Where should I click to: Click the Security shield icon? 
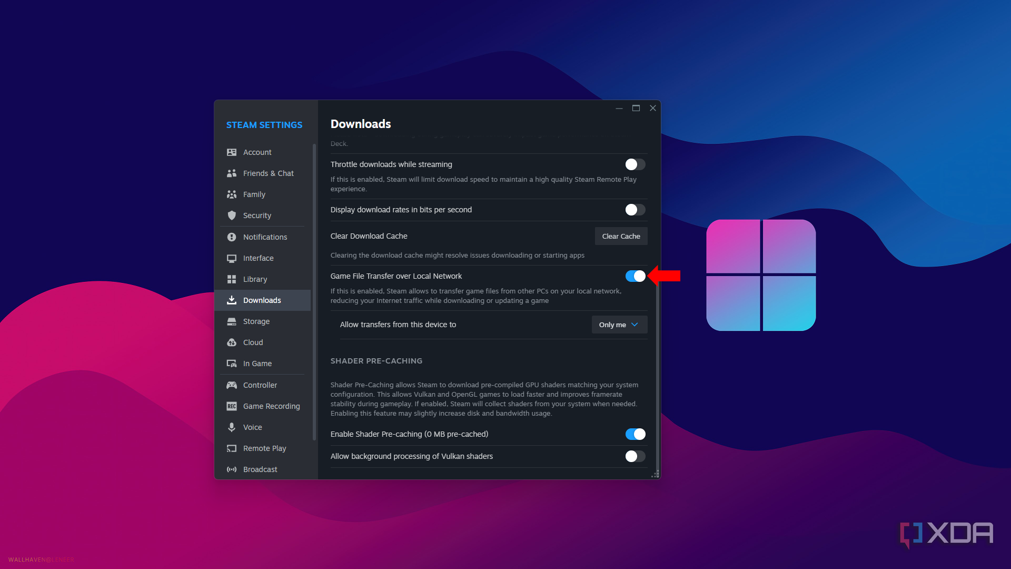click(232, 215)
